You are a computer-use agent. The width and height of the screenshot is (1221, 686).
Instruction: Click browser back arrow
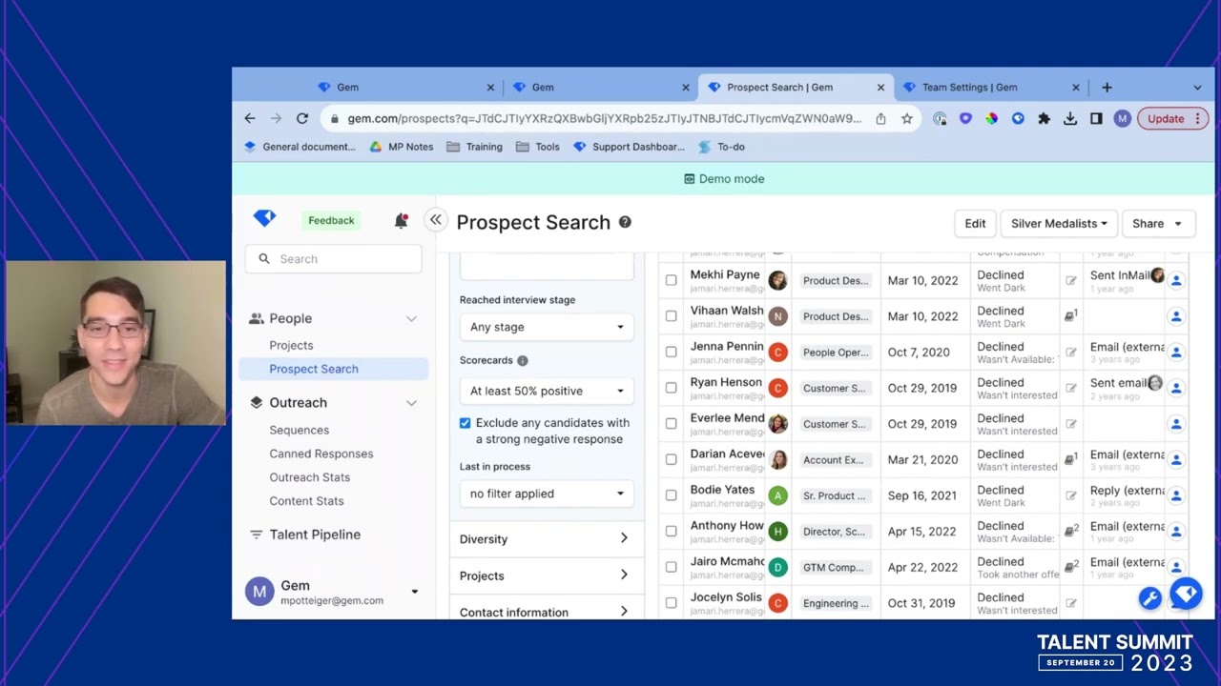pos(250,118)
